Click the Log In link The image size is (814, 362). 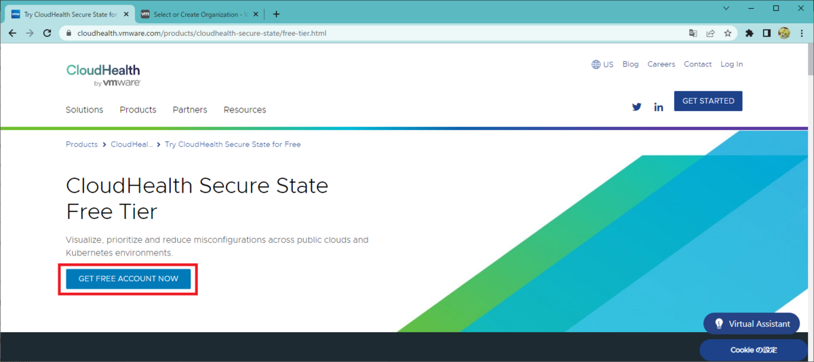pos(732,64)
